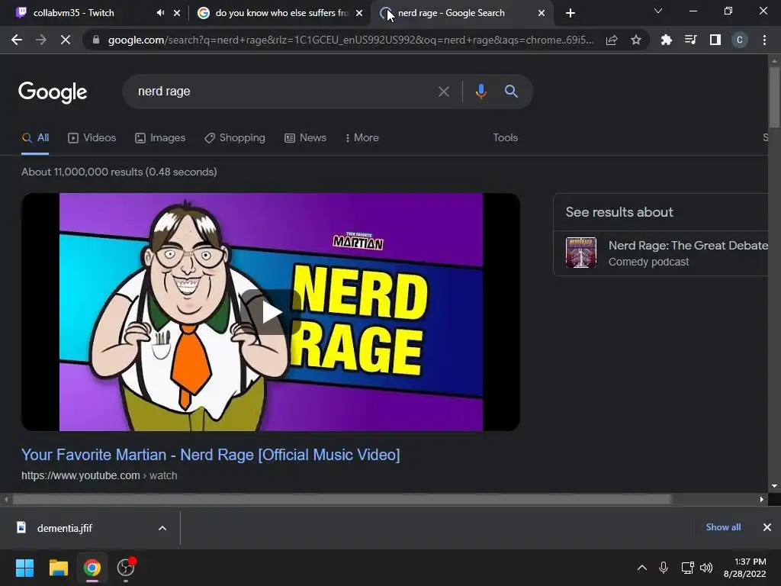
Task: Expand the More search categories menu
Action: [362, 138]
